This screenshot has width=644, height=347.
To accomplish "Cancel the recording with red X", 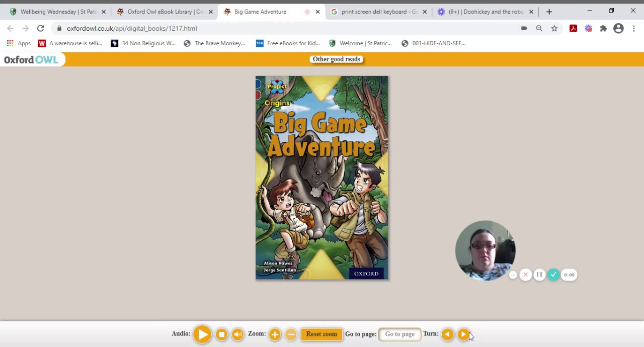I will pyautogui.click(x=525, y=275).
